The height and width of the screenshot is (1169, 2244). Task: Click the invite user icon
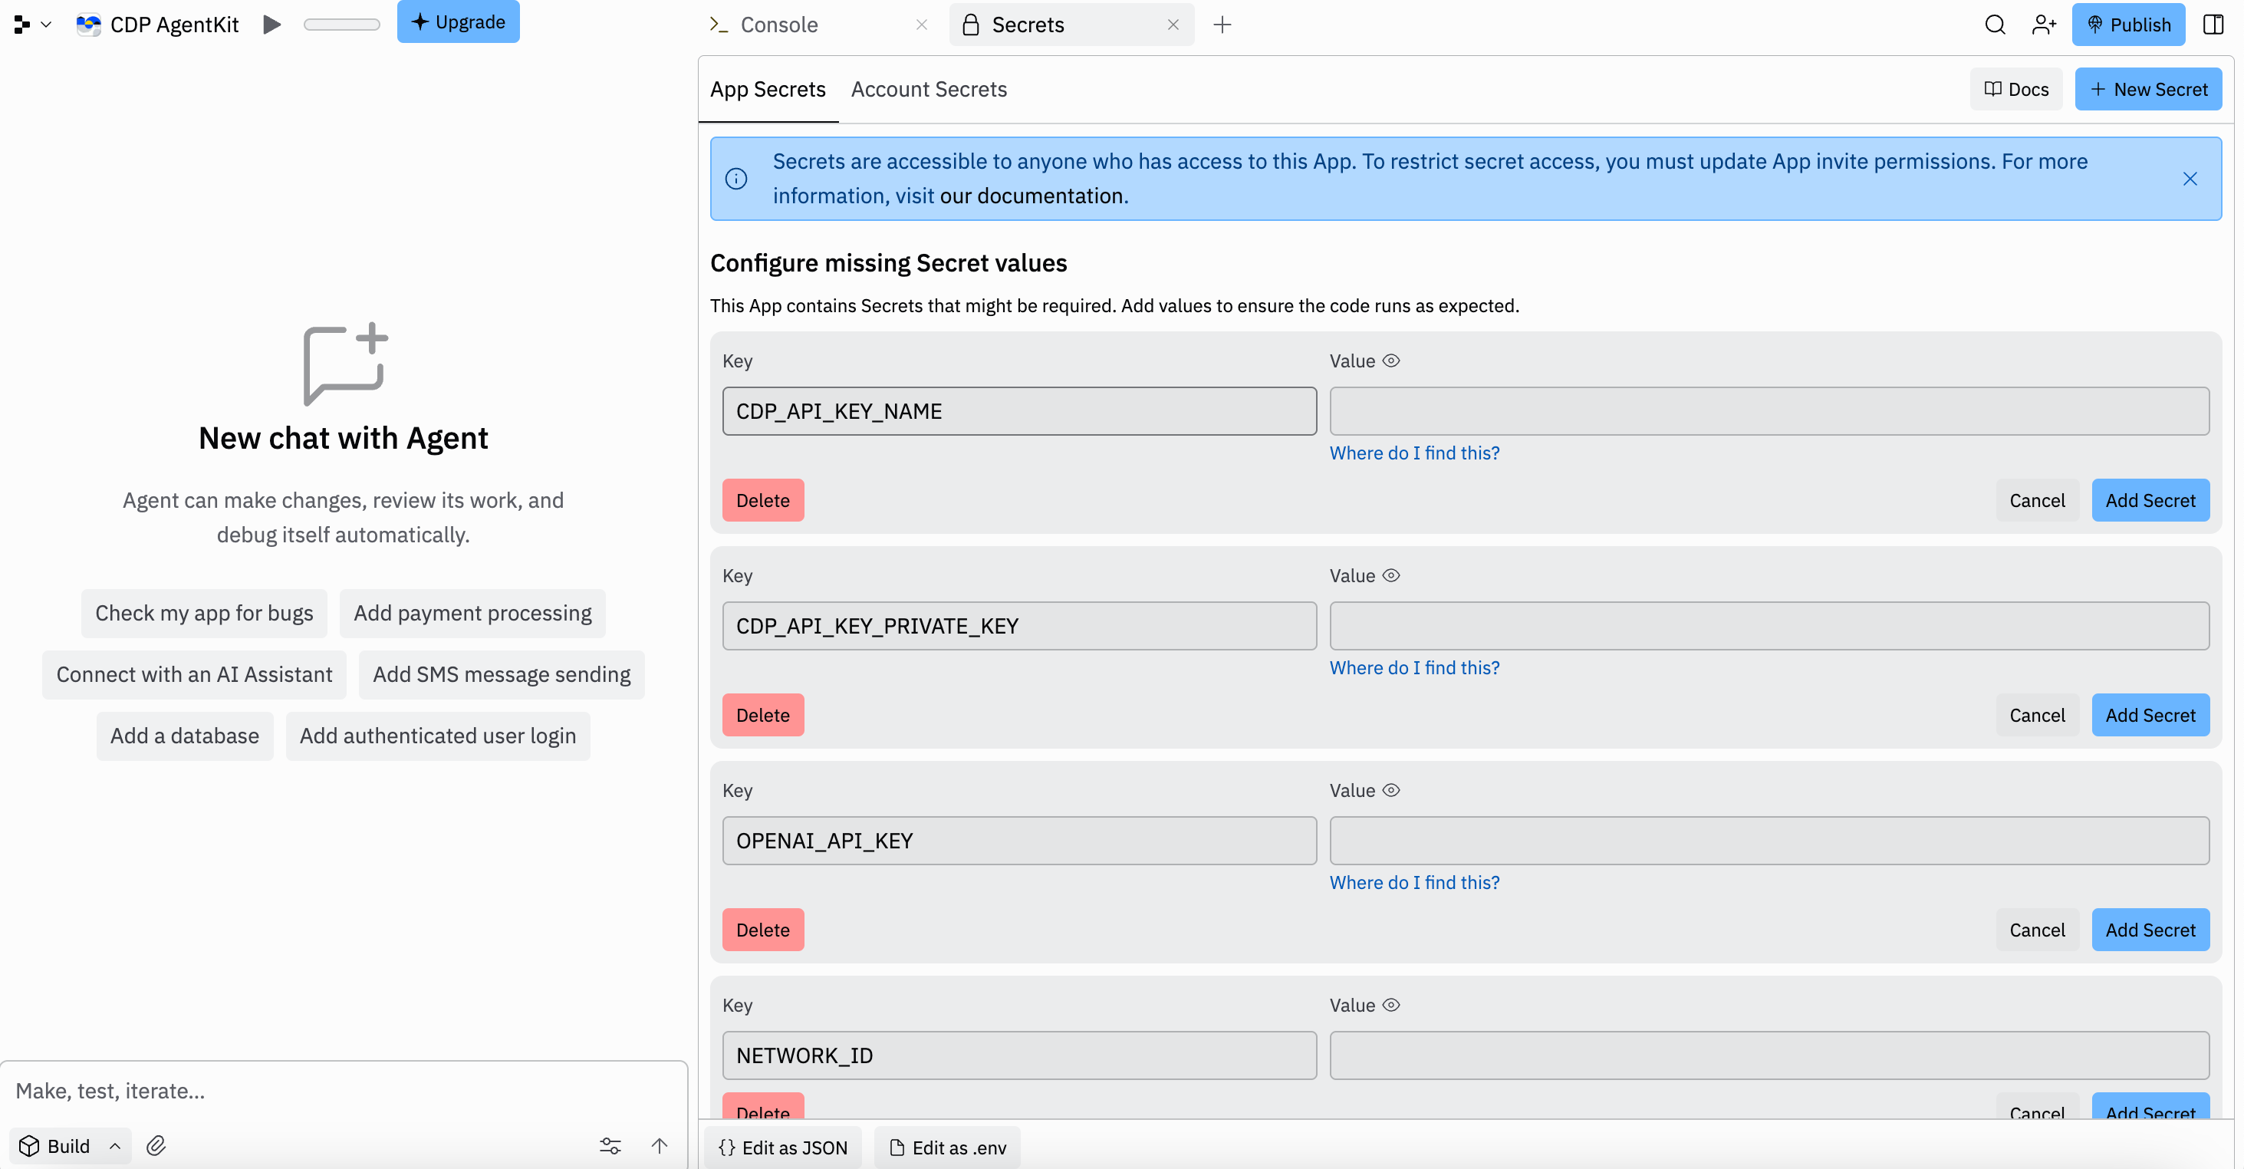click(x=2044, y=25)
